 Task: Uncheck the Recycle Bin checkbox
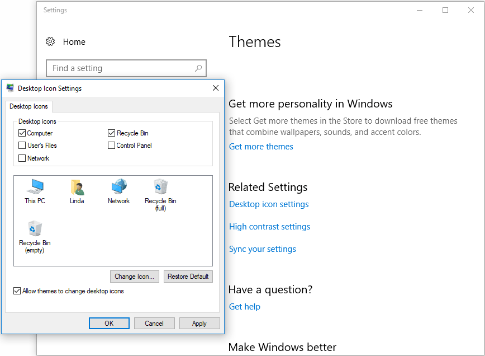pyautogui.click(x=111, y=133)
